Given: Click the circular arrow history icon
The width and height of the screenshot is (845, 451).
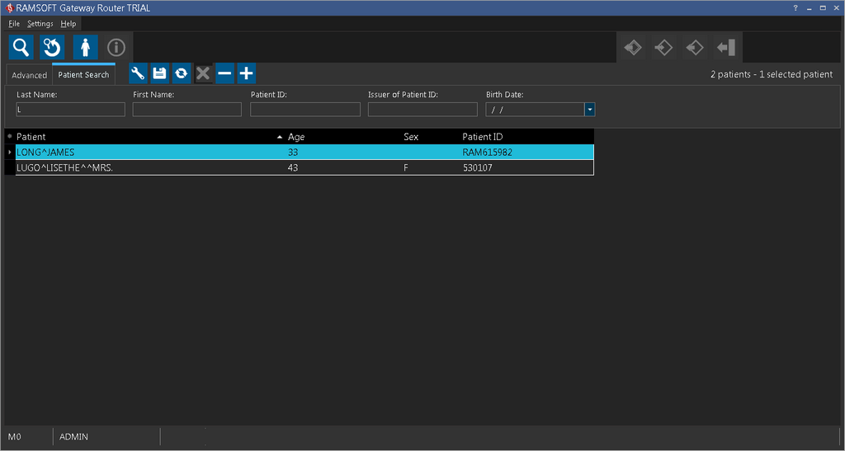Looking at the screenshot, I should 53,47.
